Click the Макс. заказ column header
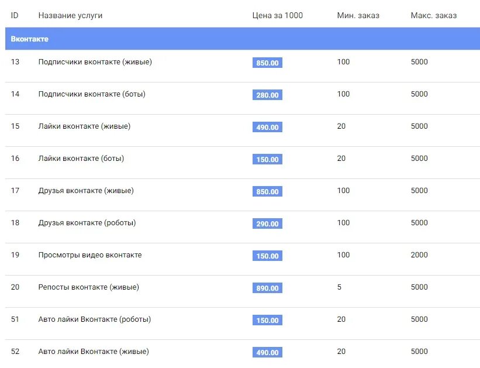480x368 pixels. (x=433, y=15)
